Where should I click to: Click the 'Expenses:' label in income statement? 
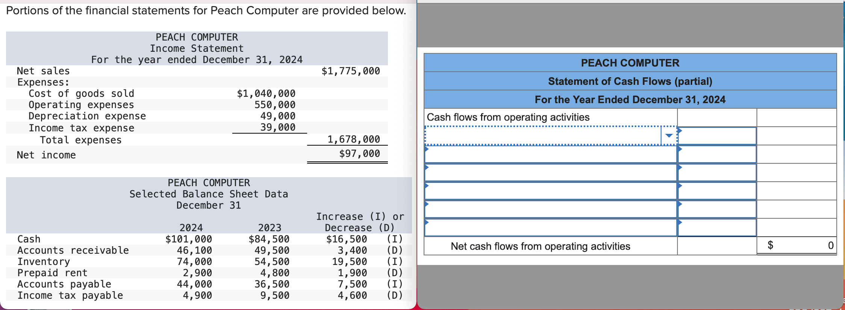[43, 82]
